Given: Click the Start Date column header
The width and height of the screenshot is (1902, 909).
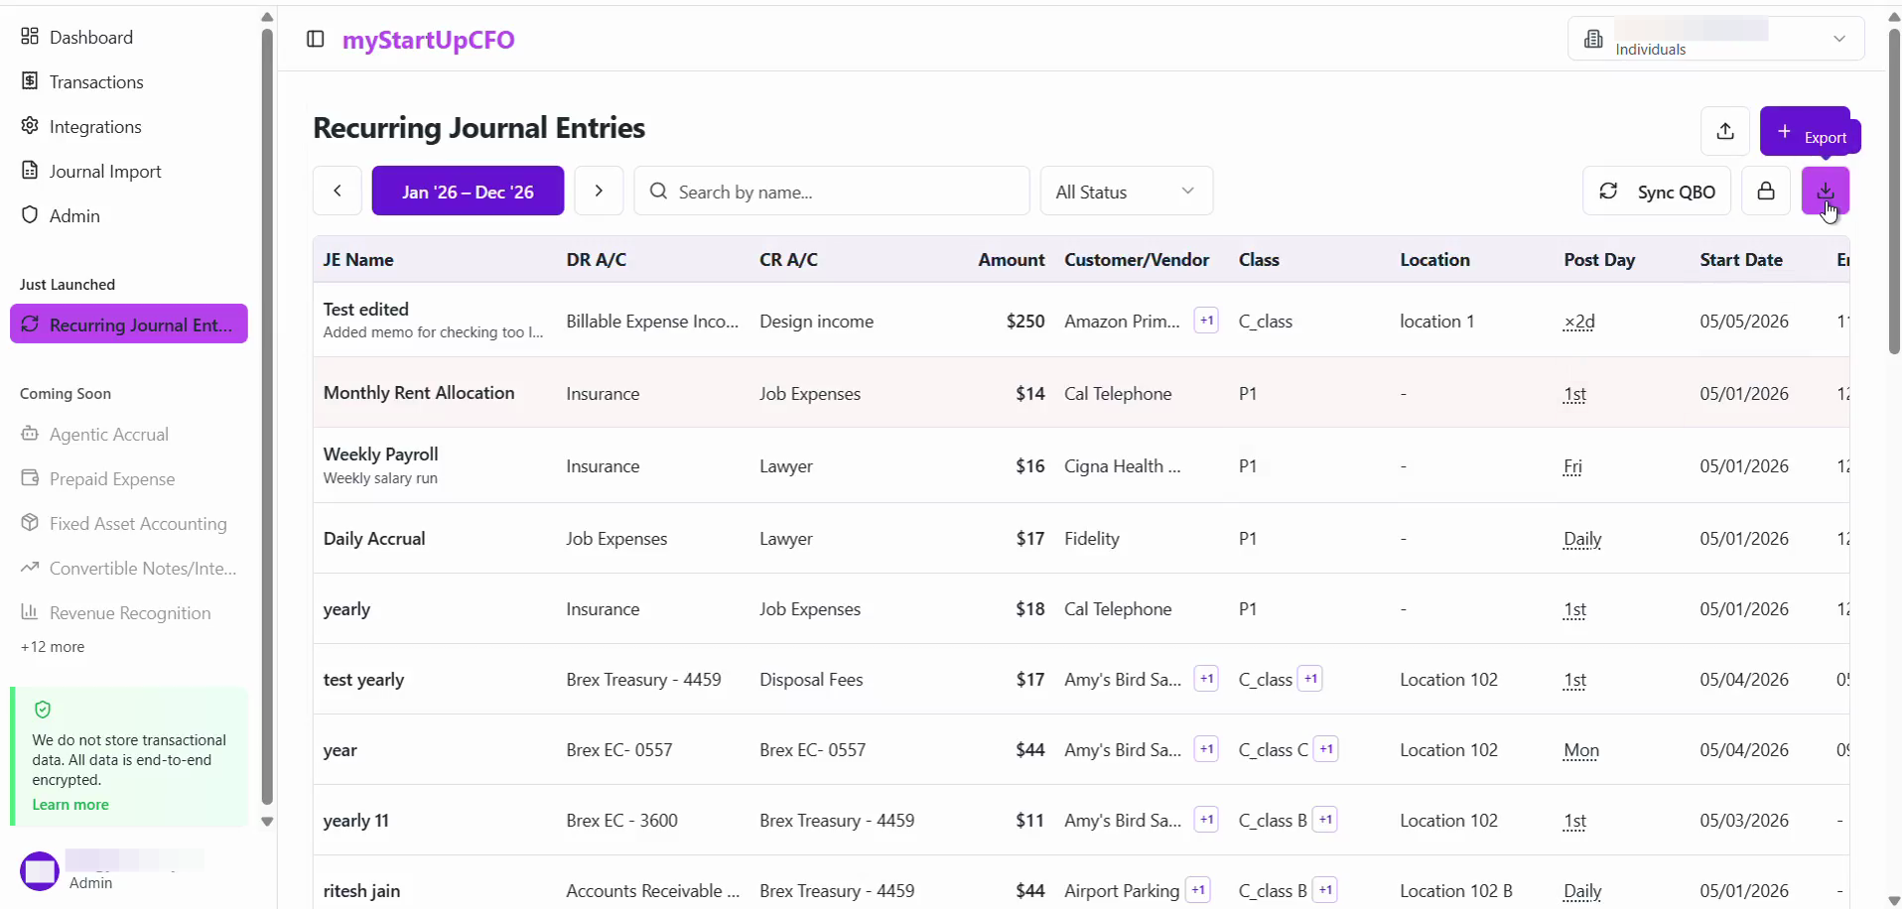Looking at the screenshot, I should pyautogui.click(x=1741, y=260).
